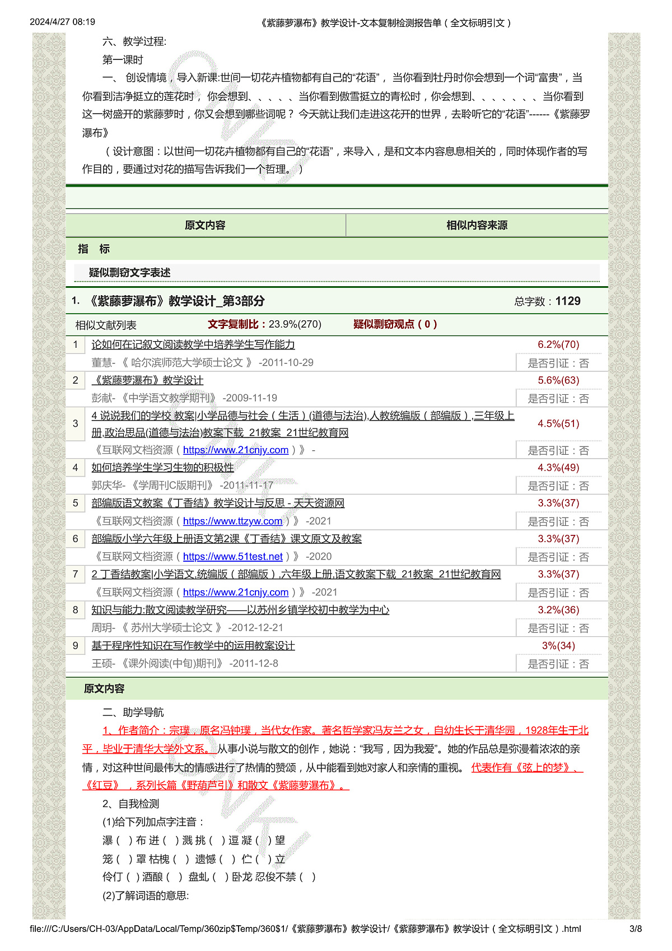Click the 相似内容来源 column header
672x951 pixels.
click(477, 225)
